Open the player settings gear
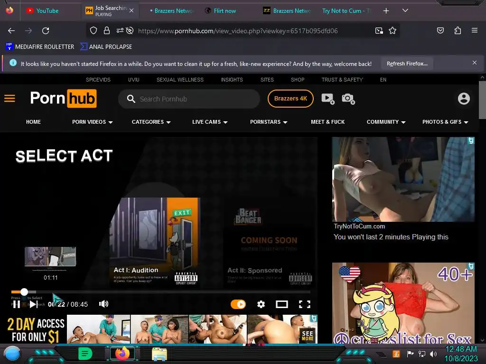The image size is (486, 364). pyautogui.click(x=261, y=304)
